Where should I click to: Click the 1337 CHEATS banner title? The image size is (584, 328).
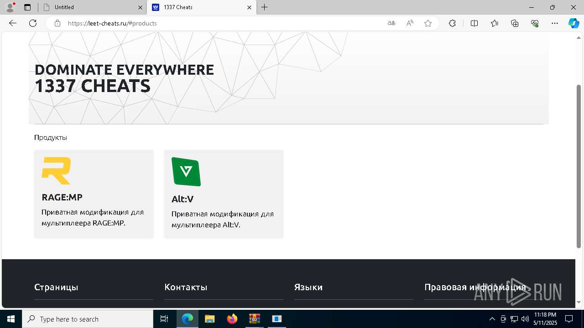click(93, 86)
